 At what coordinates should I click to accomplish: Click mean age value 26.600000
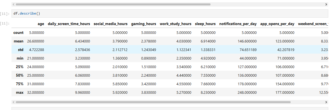pos(36,41)
